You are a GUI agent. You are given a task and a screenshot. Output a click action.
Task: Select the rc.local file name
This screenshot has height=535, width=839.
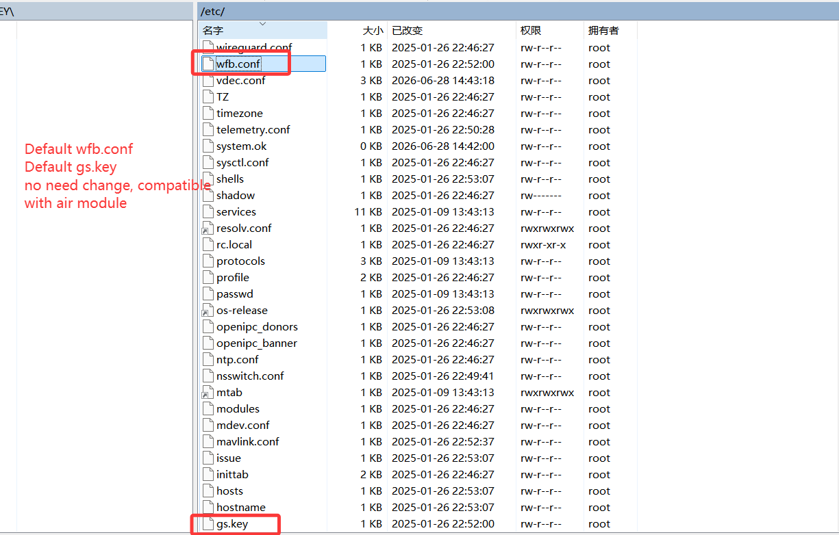[x=234, y=244]
